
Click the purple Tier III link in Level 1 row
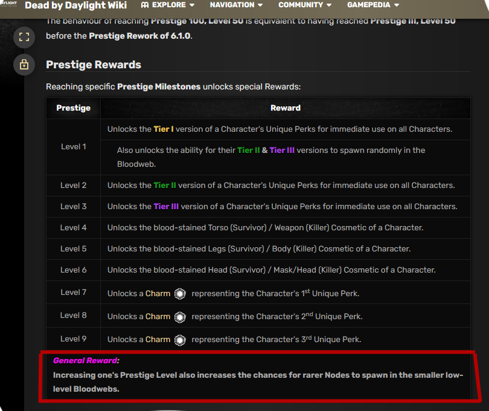tap(282, 150)
